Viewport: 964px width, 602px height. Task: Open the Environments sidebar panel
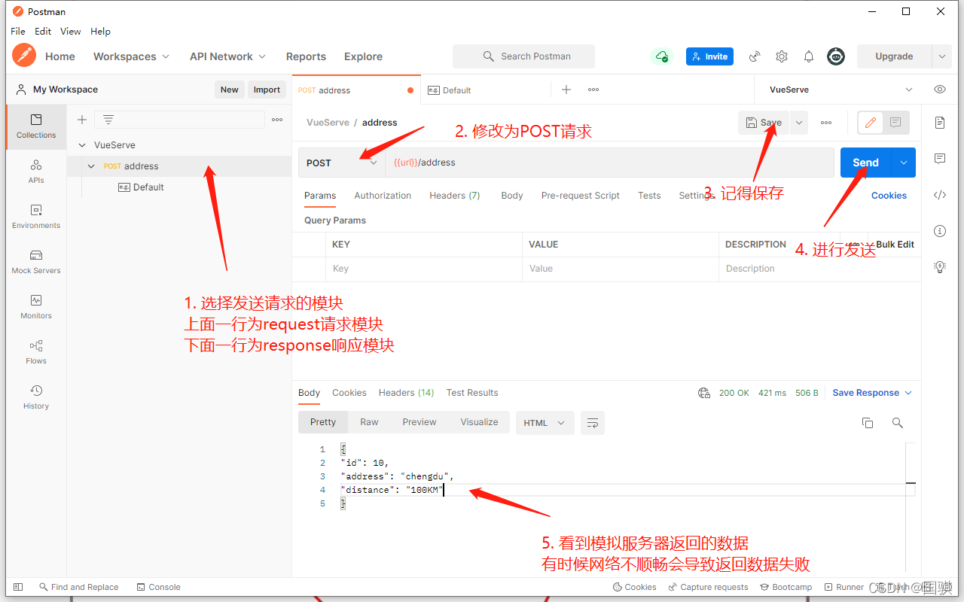[36, 217]
